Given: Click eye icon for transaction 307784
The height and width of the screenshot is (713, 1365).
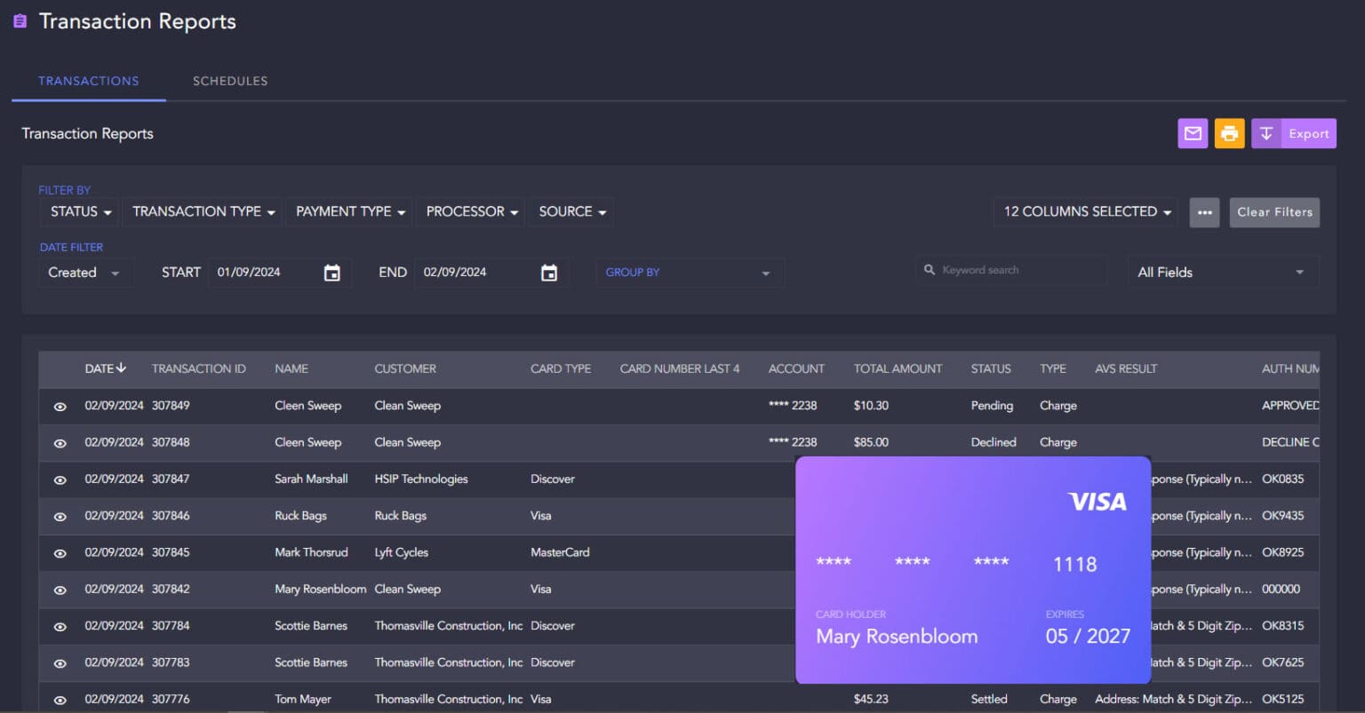Looking at the screenshot, I should [60, 627].
